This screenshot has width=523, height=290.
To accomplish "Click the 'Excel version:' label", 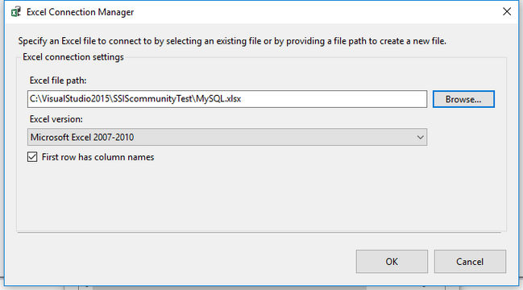I will click(56, 119).
